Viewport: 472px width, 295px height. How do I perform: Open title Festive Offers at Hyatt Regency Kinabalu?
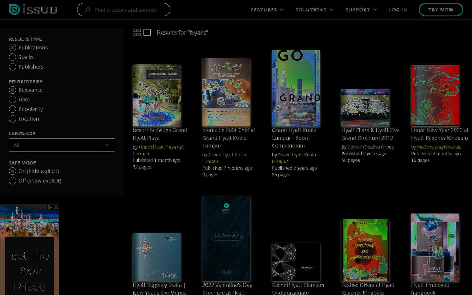click(368, 289)
